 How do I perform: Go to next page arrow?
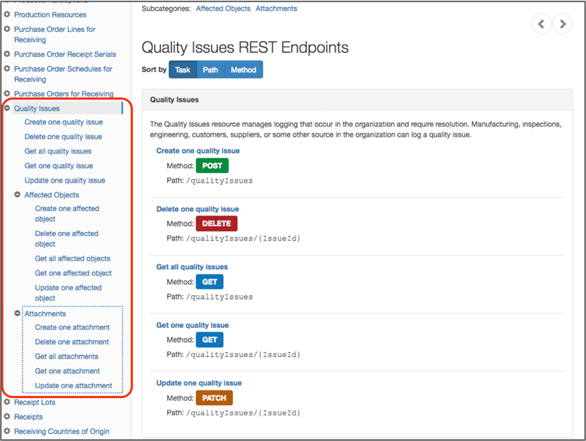(x=562, y=24)
